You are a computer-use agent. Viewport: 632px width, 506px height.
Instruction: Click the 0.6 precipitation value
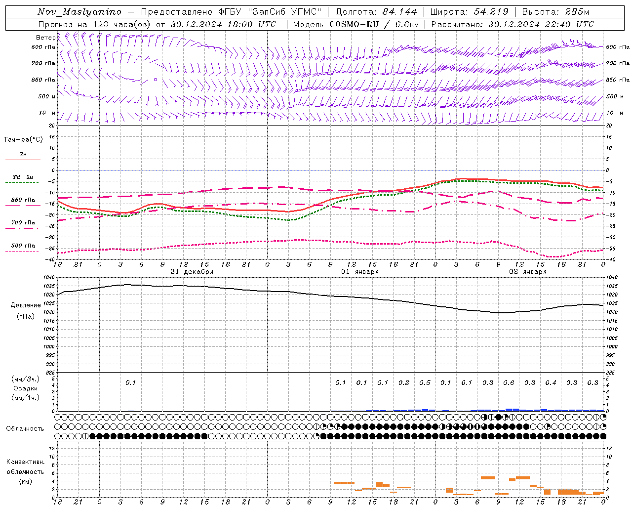(509, 383)
